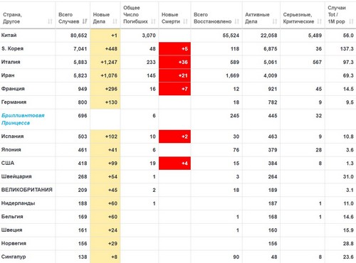Sort by Активные Дела column sort icon

pyautogui.click(x=275, y=21)
